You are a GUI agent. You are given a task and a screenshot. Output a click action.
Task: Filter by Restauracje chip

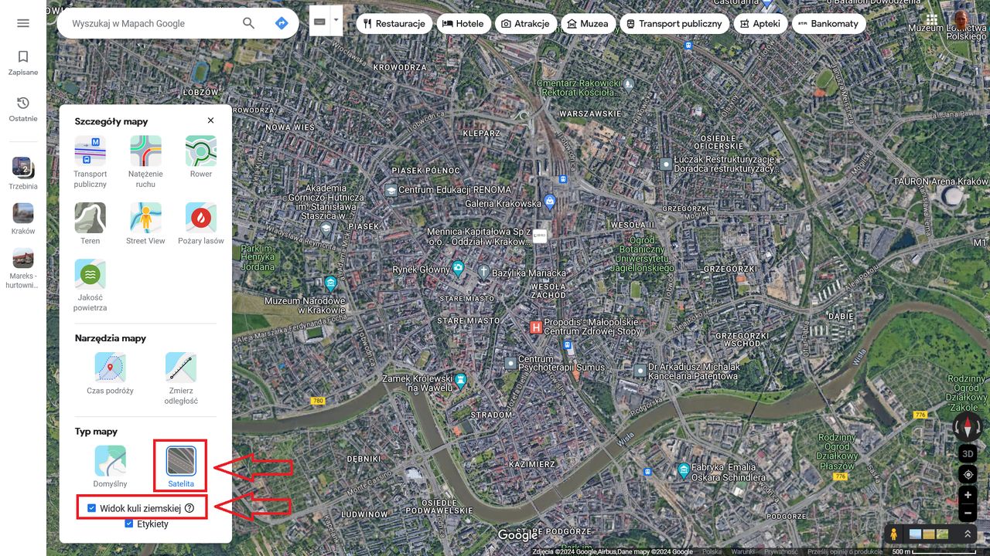(394, 23)
